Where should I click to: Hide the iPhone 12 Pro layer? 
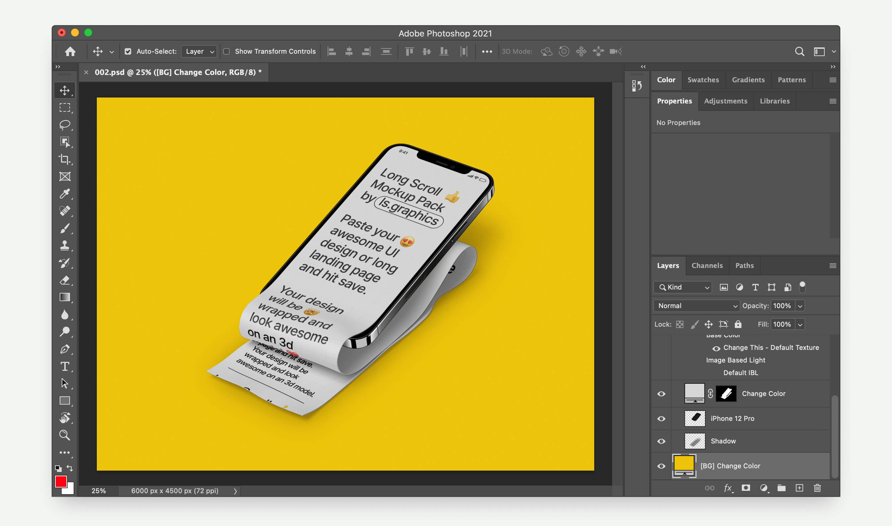(x=661, y=419)
